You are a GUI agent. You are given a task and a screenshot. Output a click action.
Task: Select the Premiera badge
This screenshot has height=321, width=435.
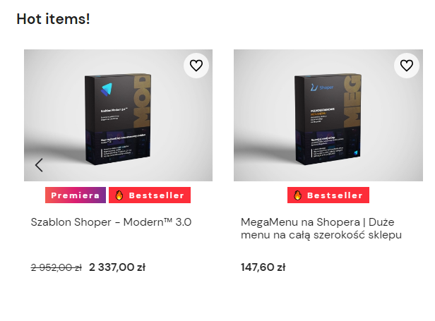(x=76, y=195)
